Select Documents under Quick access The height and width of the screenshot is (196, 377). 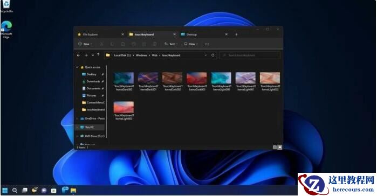point(93,88)
